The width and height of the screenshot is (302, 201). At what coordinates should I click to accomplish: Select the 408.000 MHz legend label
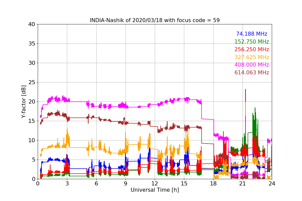click(x=252, y=65)
